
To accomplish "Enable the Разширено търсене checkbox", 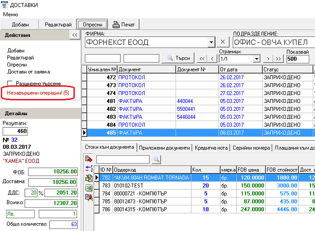I will pyautogui.click(x=9, y=83).
